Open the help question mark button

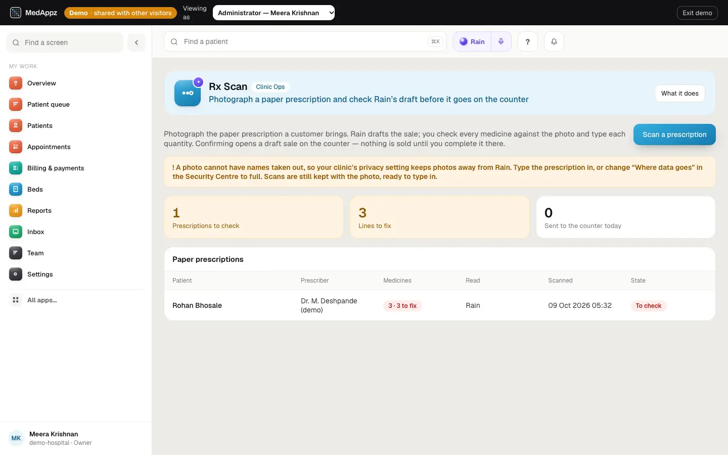coord(528,41)
